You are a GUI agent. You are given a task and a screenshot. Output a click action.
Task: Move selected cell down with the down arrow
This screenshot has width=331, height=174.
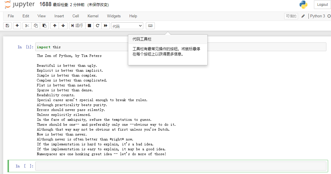63,25
